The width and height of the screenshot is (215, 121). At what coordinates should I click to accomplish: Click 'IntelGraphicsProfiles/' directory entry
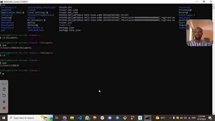41,7
